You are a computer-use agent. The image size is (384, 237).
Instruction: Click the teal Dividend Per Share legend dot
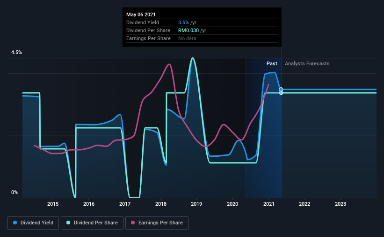point(68,223)
